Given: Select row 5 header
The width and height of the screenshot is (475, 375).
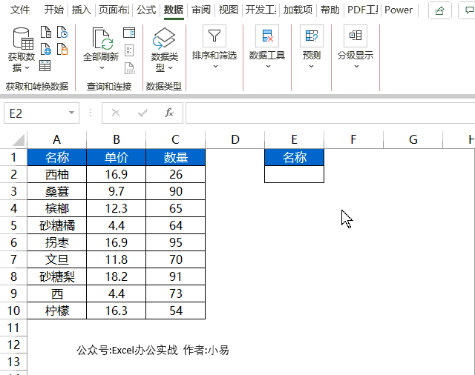Looking at the screenshot, I should click(13, 225).
